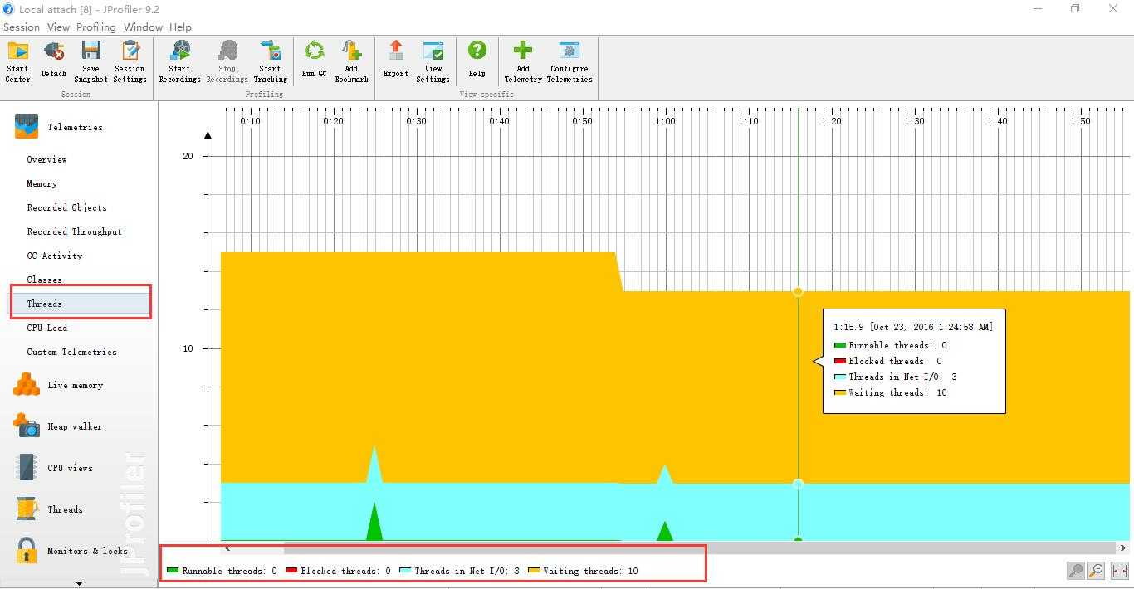
Task: Select the Telemetries section
Action: coord(58,127)
